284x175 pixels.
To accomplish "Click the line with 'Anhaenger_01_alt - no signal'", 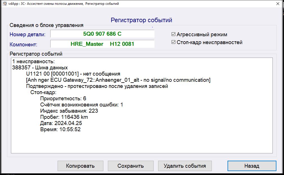I will coord(118,80).
